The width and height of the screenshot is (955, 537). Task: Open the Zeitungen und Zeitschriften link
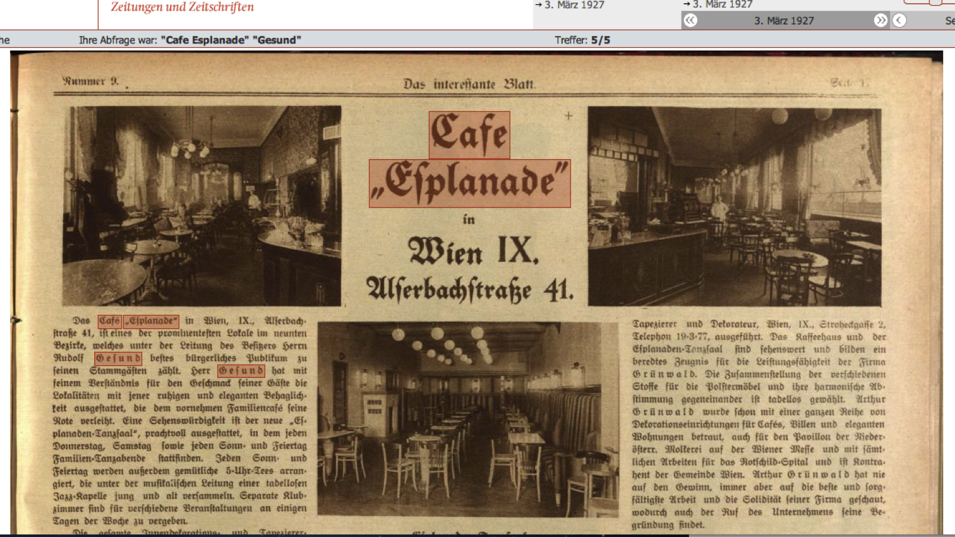[183, 8]
